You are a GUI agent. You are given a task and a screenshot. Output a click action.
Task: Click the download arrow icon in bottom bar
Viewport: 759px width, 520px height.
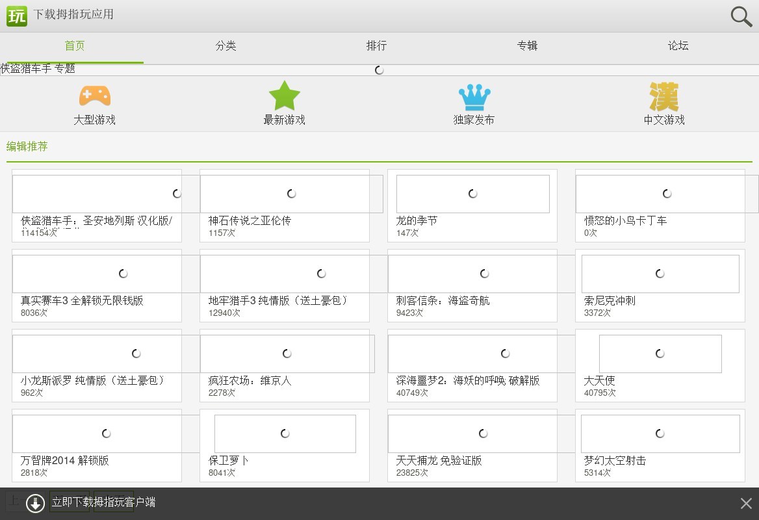(x=35, y=502)
